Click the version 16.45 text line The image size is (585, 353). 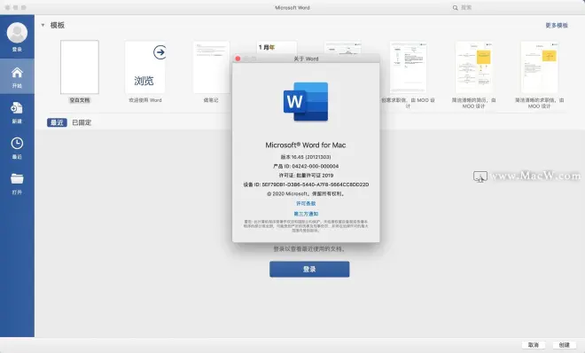[306, 157]
